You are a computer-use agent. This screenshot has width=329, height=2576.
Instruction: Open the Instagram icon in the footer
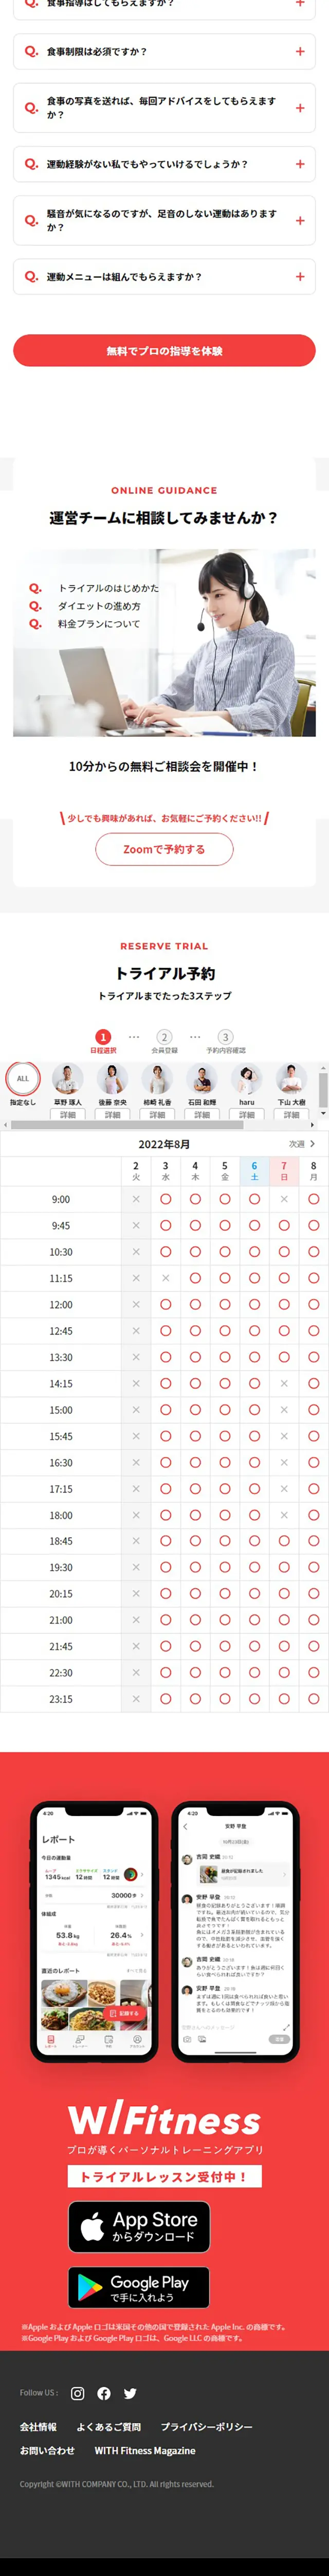pyautogui.click(x=78, y=2392)
